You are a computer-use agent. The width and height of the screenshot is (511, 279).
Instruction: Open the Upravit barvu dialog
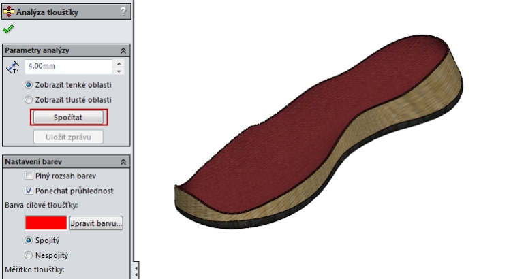(96, 223)
